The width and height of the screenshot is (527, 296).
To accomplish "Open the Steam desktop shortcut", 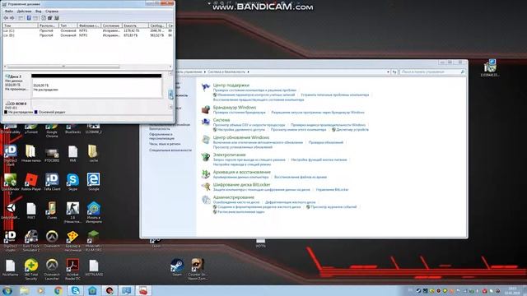I will click(177, 267).
